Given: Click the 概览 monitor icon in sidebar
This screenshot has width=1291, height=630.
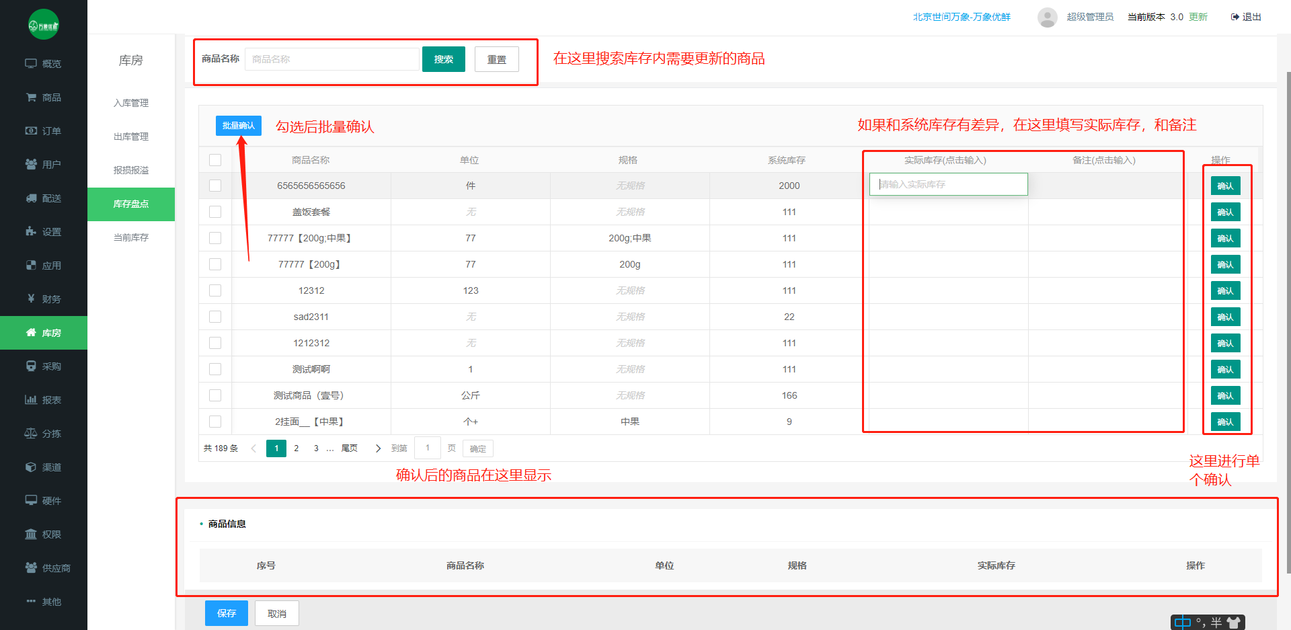Looking at the screenshot, I should click(x=31, y=63).
